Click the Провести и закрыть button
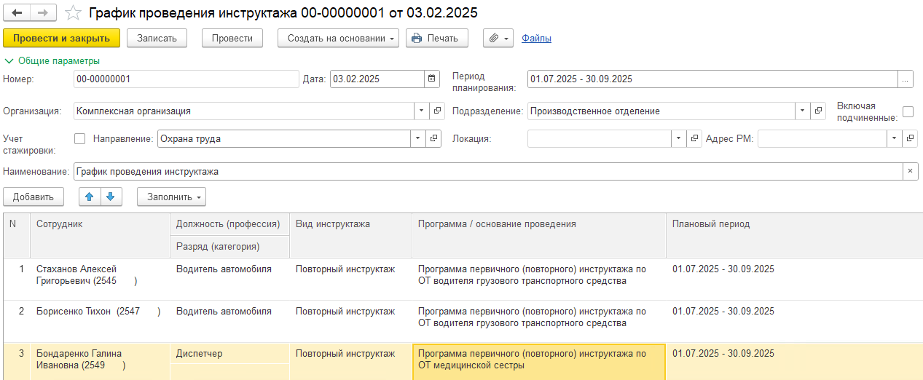This screenshot has width=923, height=380. 61,39
